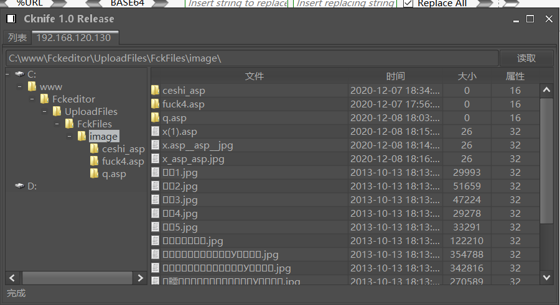Click the 'Insert string to replace' field
Image resolution: width=560 pixels, height=305 pixels.
(237, 3)
